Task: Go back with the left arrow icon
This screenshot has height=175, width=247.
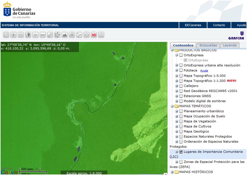Action: click(x=35, y=35)
